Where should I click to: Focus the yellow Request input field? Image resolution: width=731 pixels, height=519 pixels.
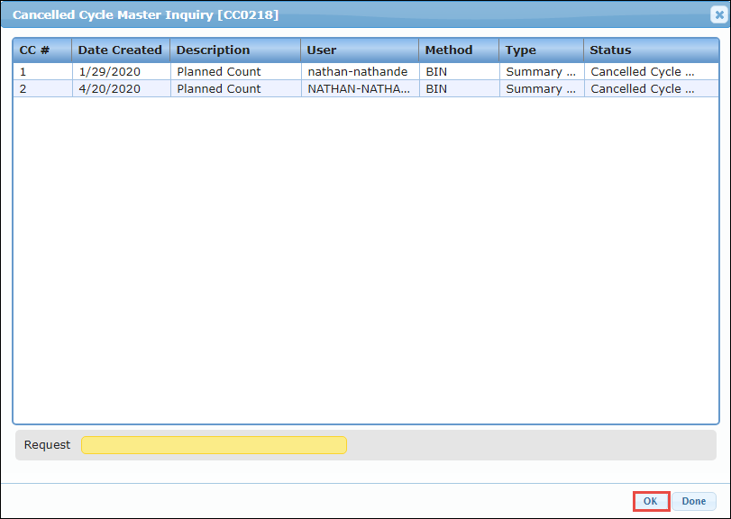214,445
